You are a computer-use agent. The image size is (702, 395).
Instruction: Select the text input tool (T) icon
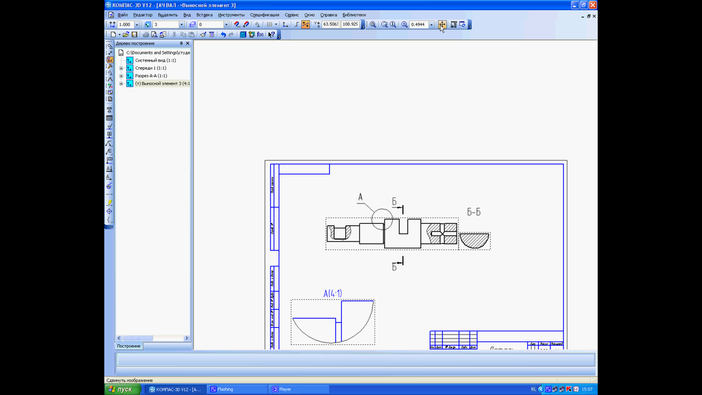pyautogui.click(x=110, y=110)
